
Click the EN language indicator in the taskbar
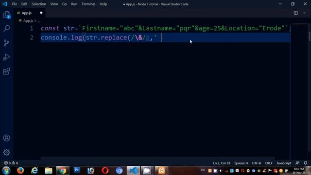coord(203,170)
